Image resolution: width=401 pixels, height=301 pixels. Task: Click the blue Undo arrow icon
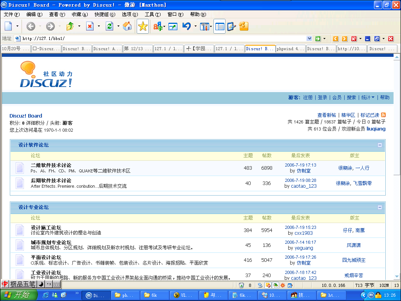[186, 26]
